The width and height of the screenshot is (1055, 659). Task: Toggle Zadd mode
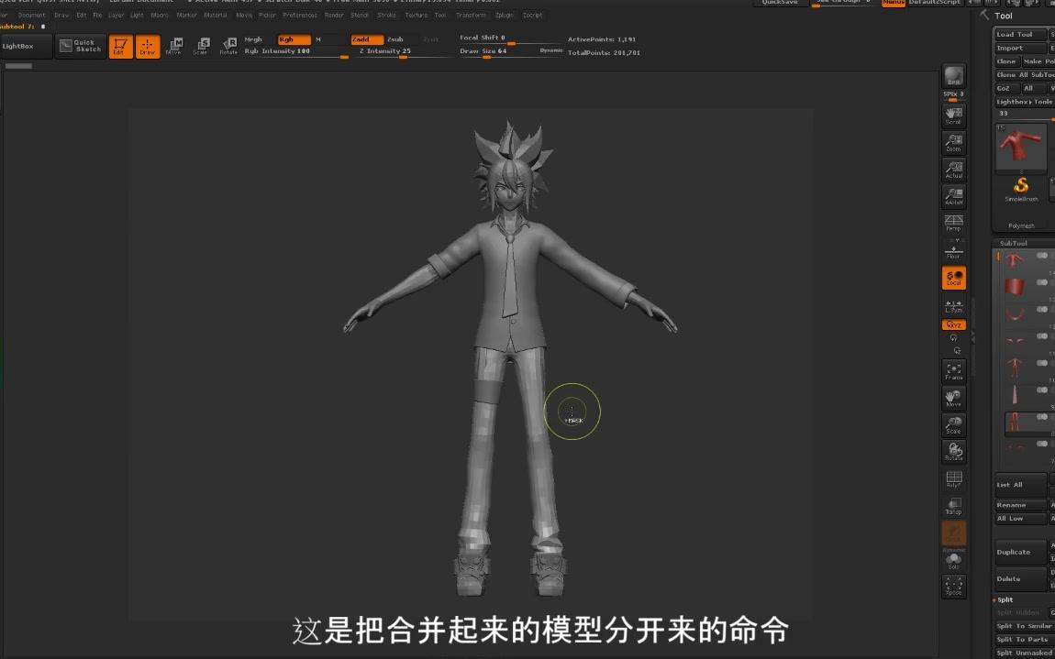click(x=367, y=39)
